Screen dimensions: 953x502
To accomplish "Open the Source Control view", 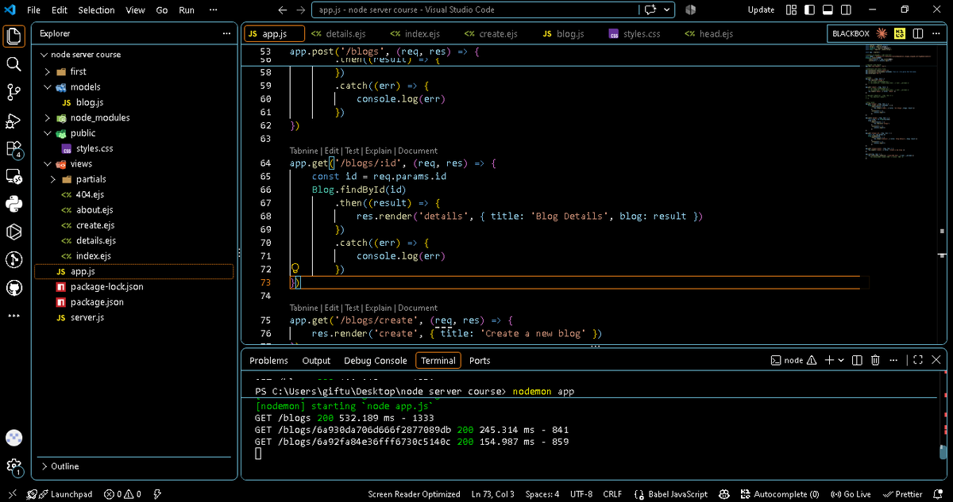I will (x=14, y=92).
